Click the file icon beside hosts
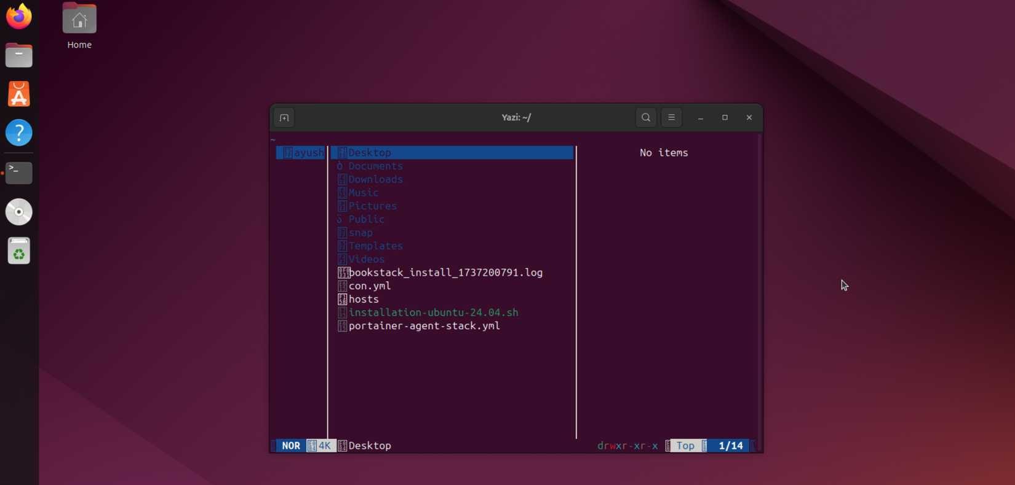 [342, 299]
